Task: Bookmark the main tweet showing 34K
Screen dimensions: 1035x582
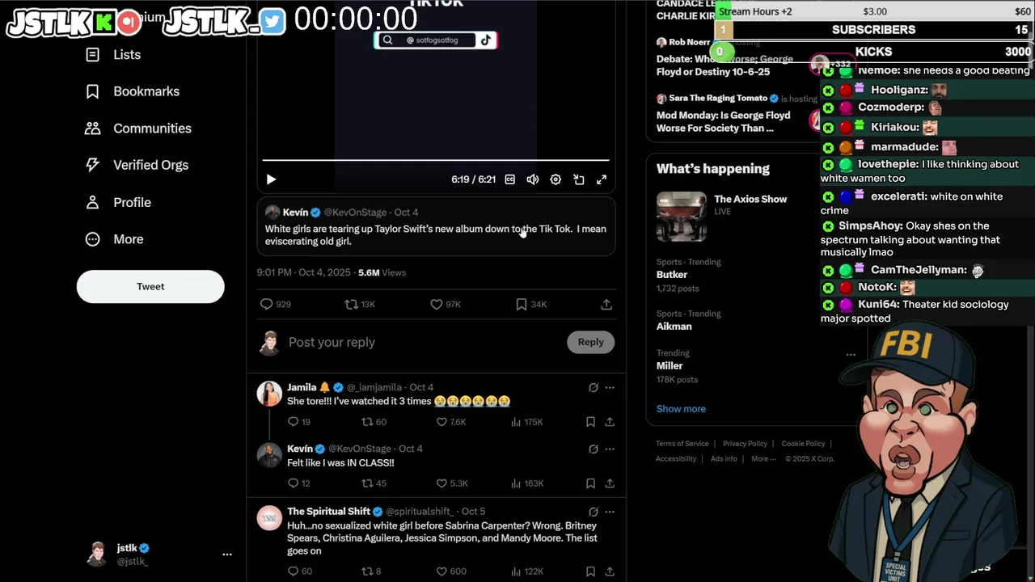Action: (x=531, y=304)
